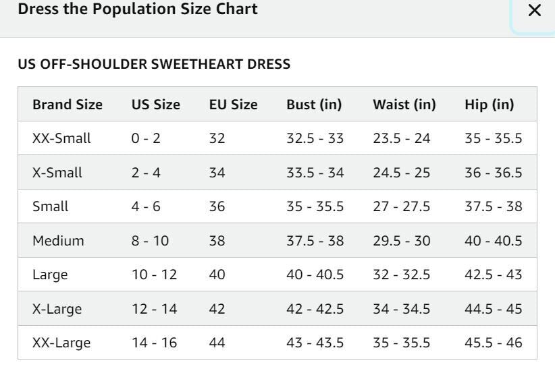Viewport: 555px width, 373px height.
Task: Select the Large brand size row
Action: click(277, 275)
